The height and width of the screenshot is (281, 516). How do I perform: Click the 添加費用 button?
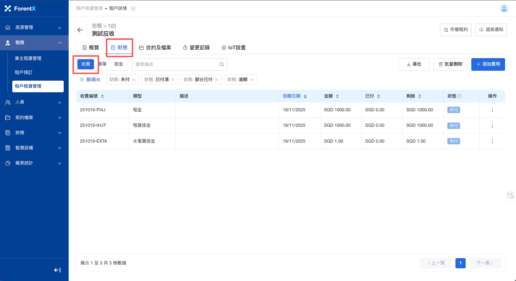click(x=488, y=64)
